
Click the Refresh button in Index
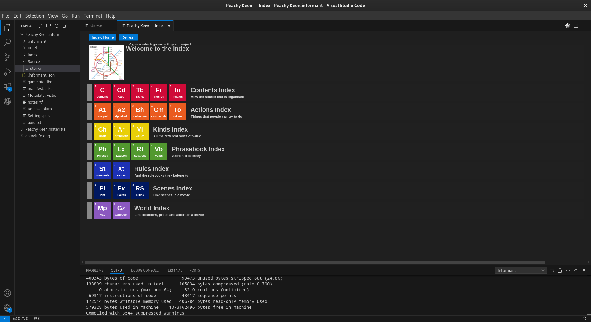(x=128, y=37)
